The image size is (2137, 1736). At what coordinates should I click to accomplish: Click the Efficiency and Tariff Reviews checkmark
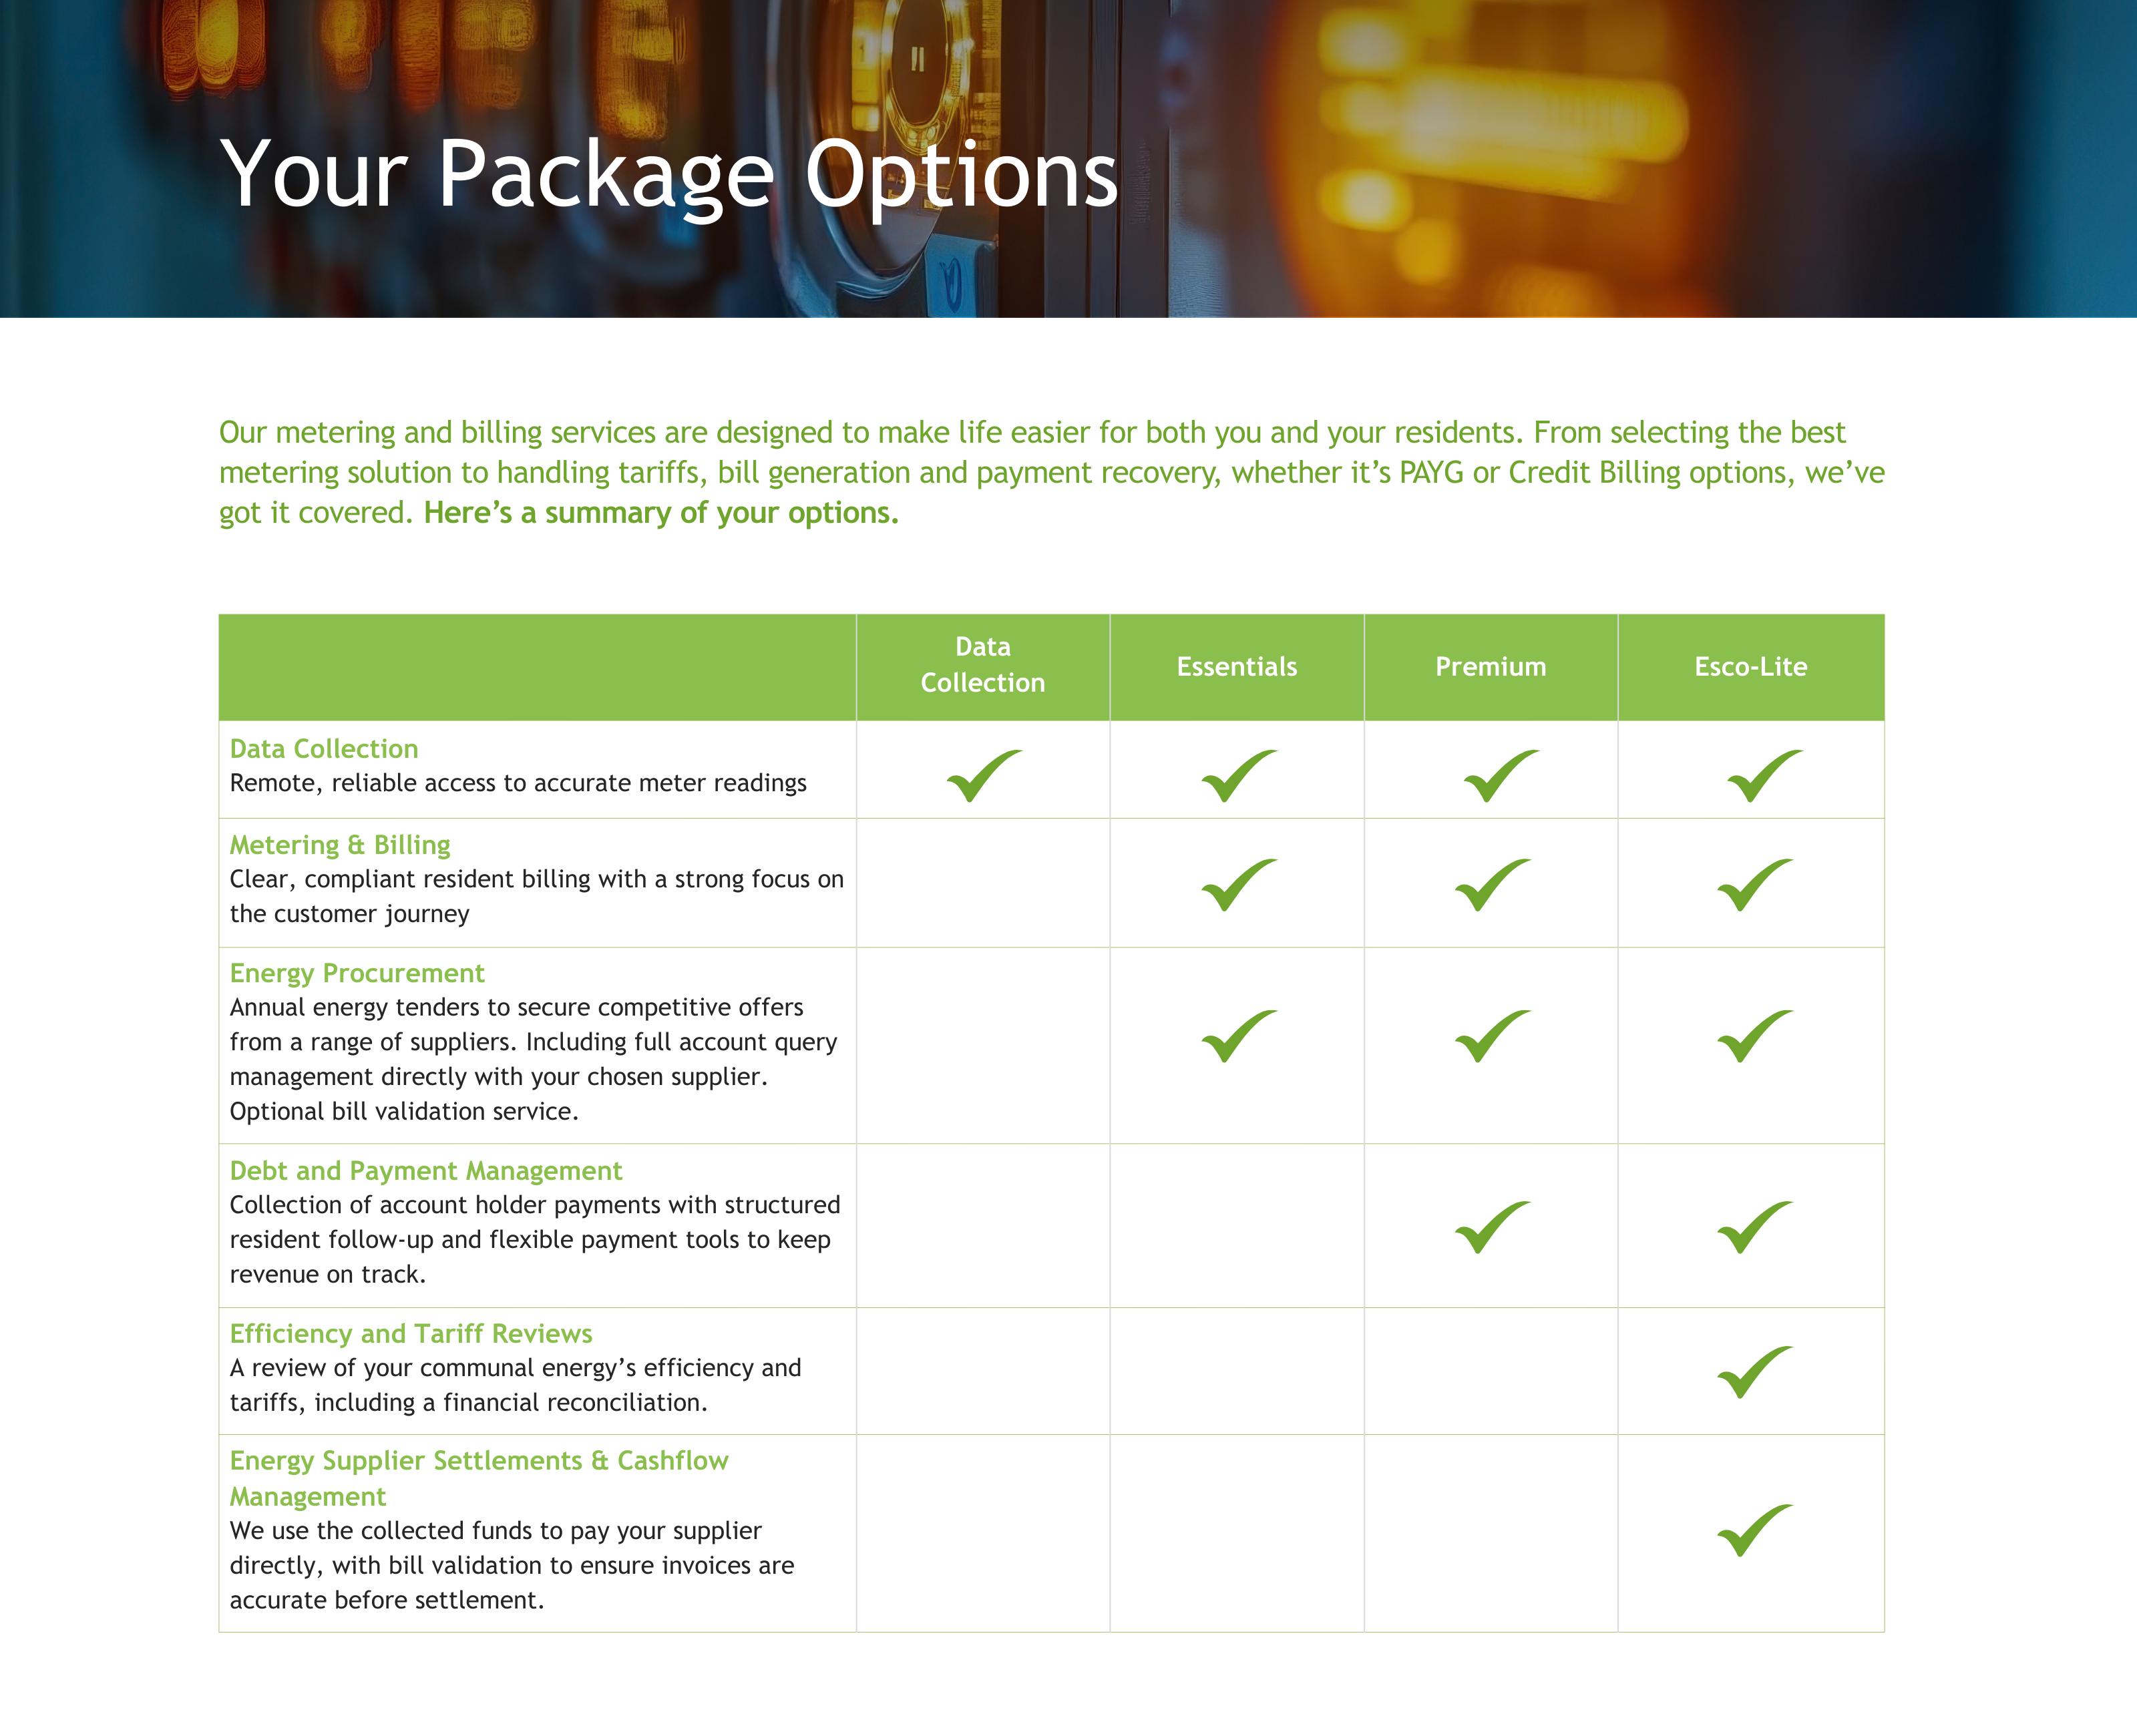coord(1754,1372)
